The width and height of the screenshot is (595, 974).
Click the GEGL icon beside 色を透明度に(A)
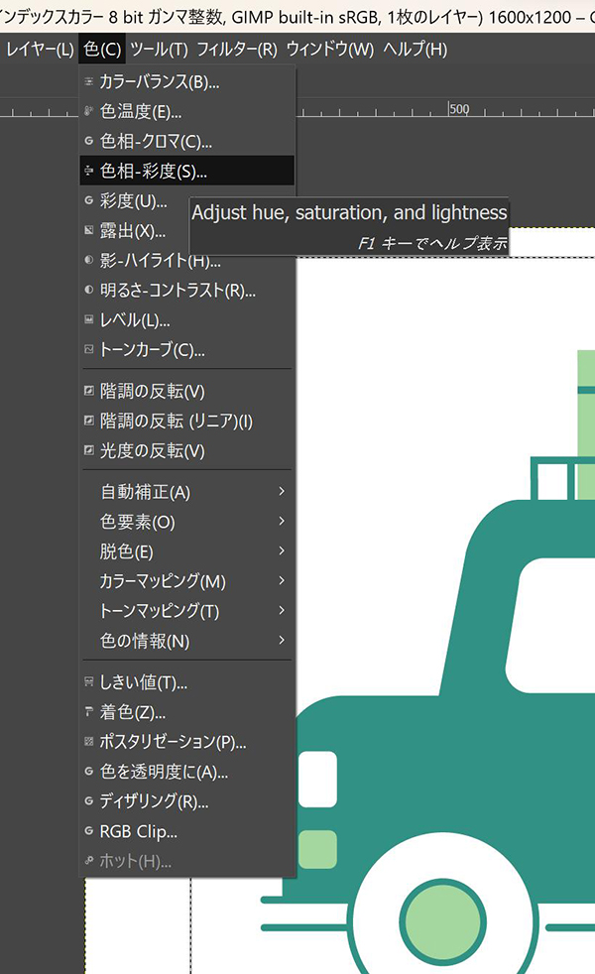[89, 772]
